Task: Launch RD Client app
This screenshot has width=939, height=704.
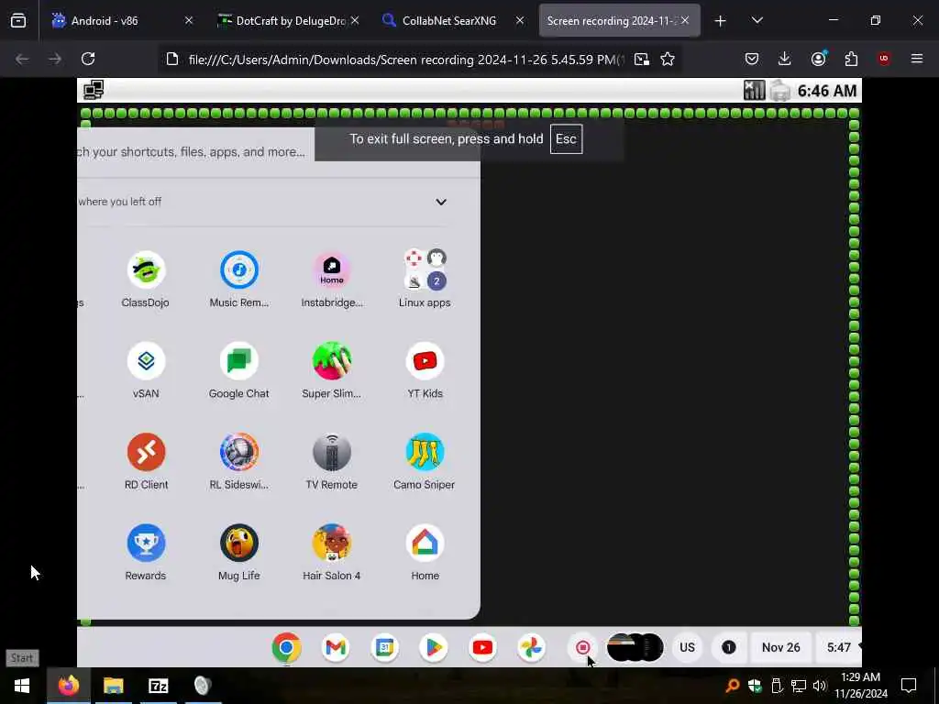Action: [x=146, y=452]
